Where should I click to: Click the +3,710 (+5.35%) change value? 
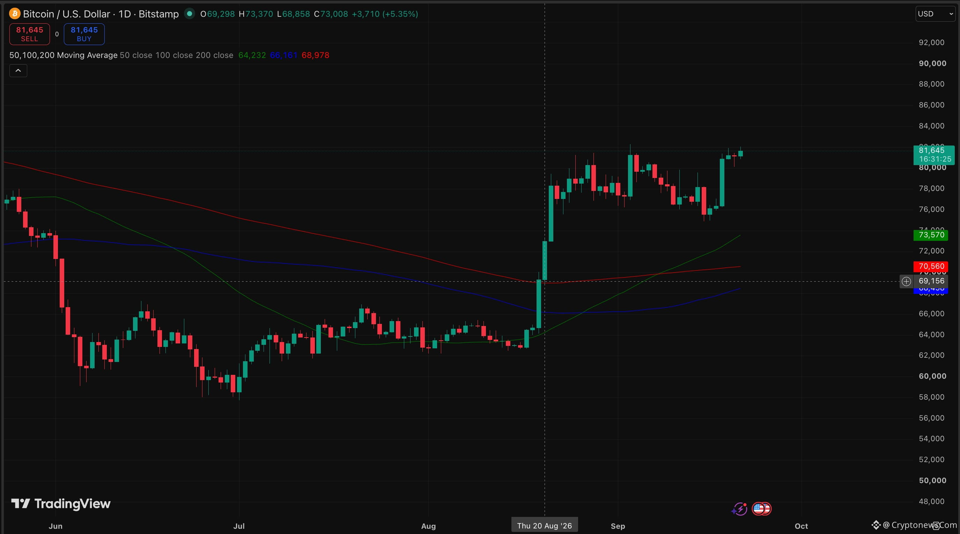385,14
